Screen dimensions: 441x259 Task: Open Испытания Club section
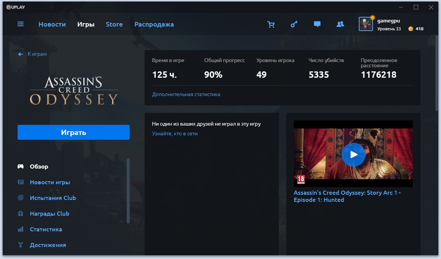coord(53,198)
